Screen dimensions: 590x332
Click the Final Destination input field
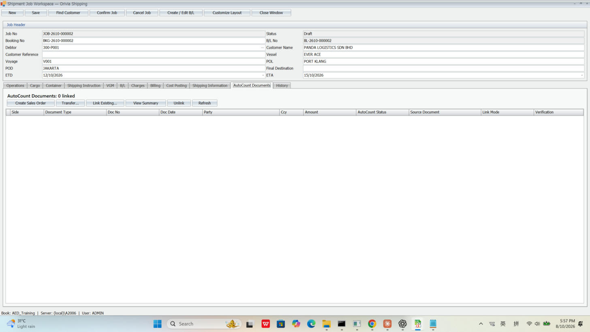[x=444, y=68]
